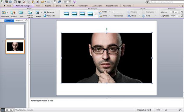Click the new presentation icon
Screen dimensions: 184x112
(2, 2)
